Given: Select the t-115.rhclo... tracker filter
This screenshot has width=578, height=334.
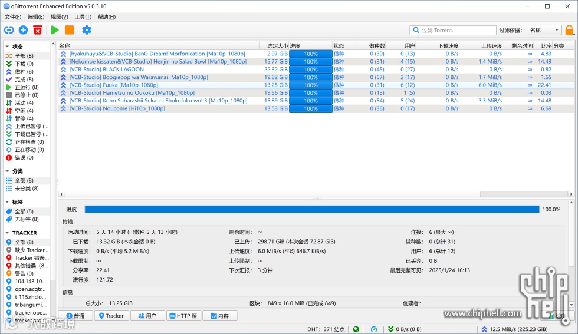Looking at the screenshot, I should [x=26, y=297].
